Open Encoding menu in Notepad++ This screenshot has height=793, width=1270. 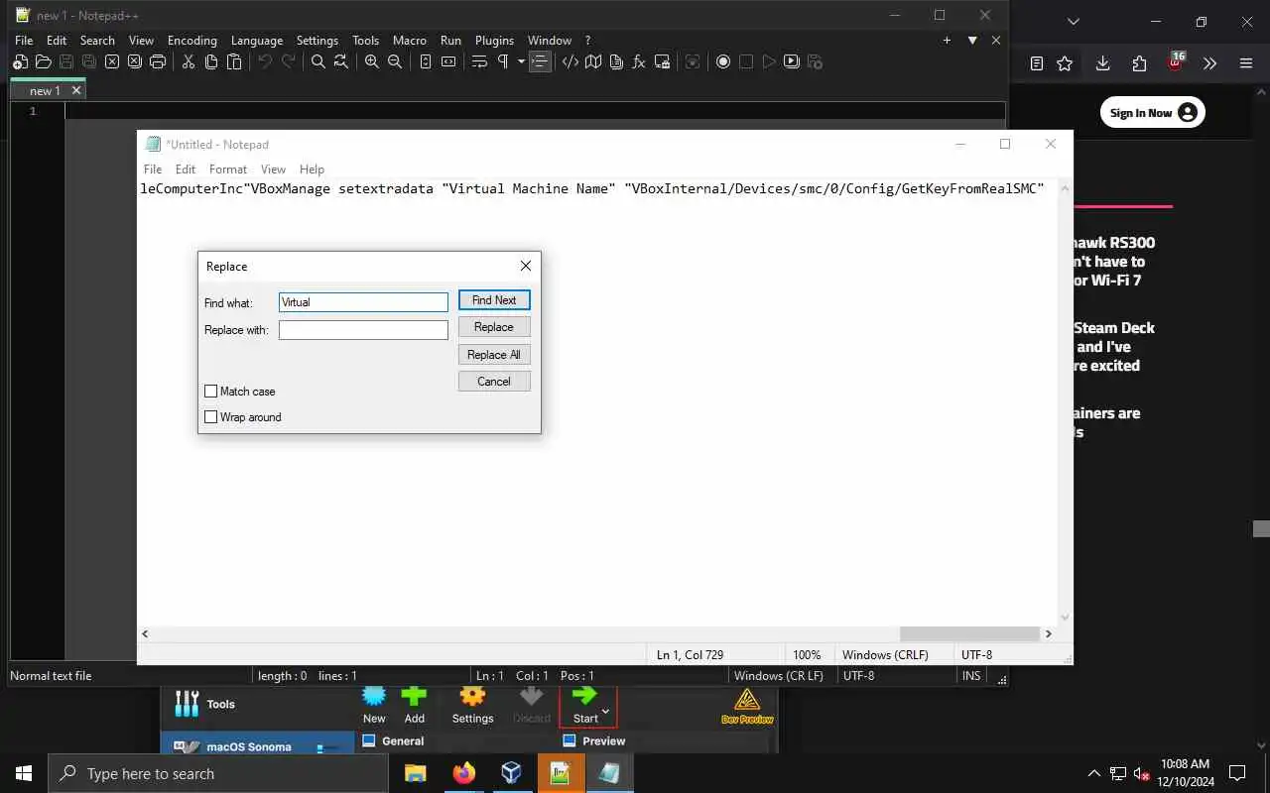point(192,41)
